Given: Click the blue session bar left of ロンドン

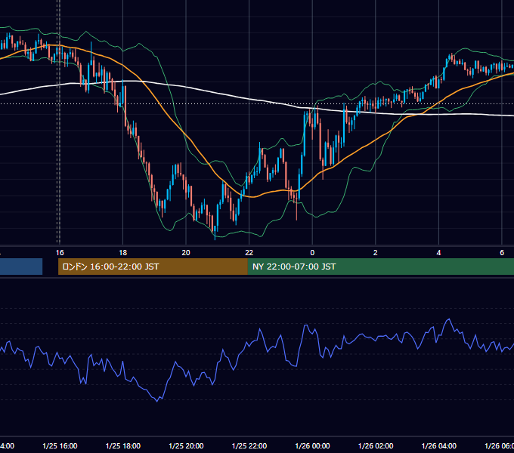Looking at the screenshot, I should tap(21, 267).
